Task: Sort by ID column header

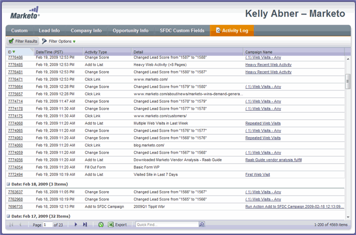Action: [20, 52]
